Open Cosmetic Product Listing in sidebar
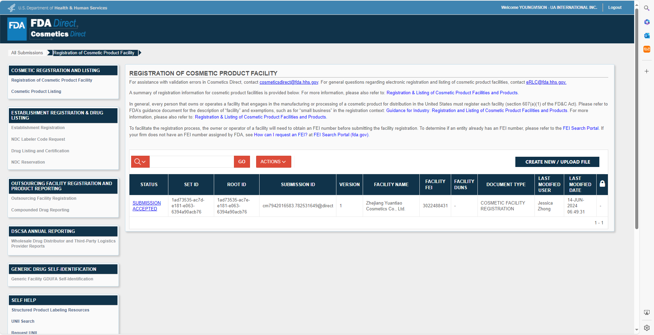The width and height of the screenshot is (654, 335). (36, 92)
